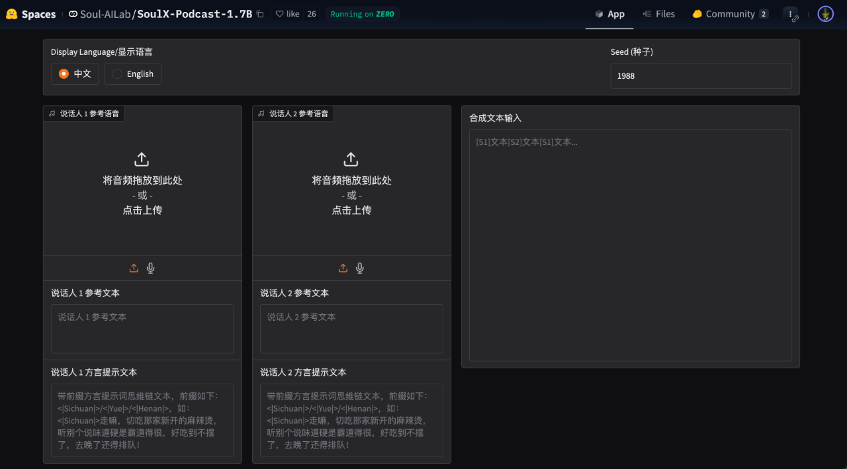The image size is (847, 469).
Task: Open your user avatar in the top bar
Action: pos(825,13)
